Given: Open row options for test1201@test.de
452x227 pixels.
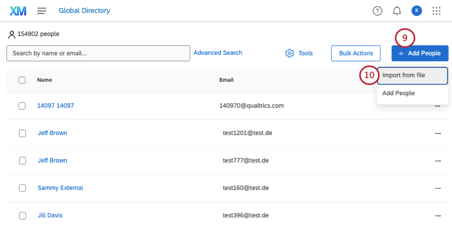Looking at the screenshot, I should point(438,133).
